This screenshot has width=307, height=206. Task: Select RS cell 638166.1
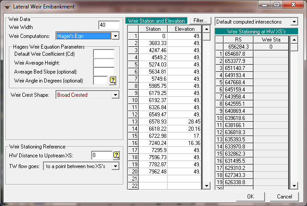(x=238, y=125)
